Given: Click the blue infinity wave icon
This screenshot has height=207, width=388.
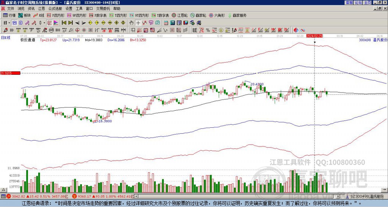Looking at the screenshot, I should coord(303,30).
